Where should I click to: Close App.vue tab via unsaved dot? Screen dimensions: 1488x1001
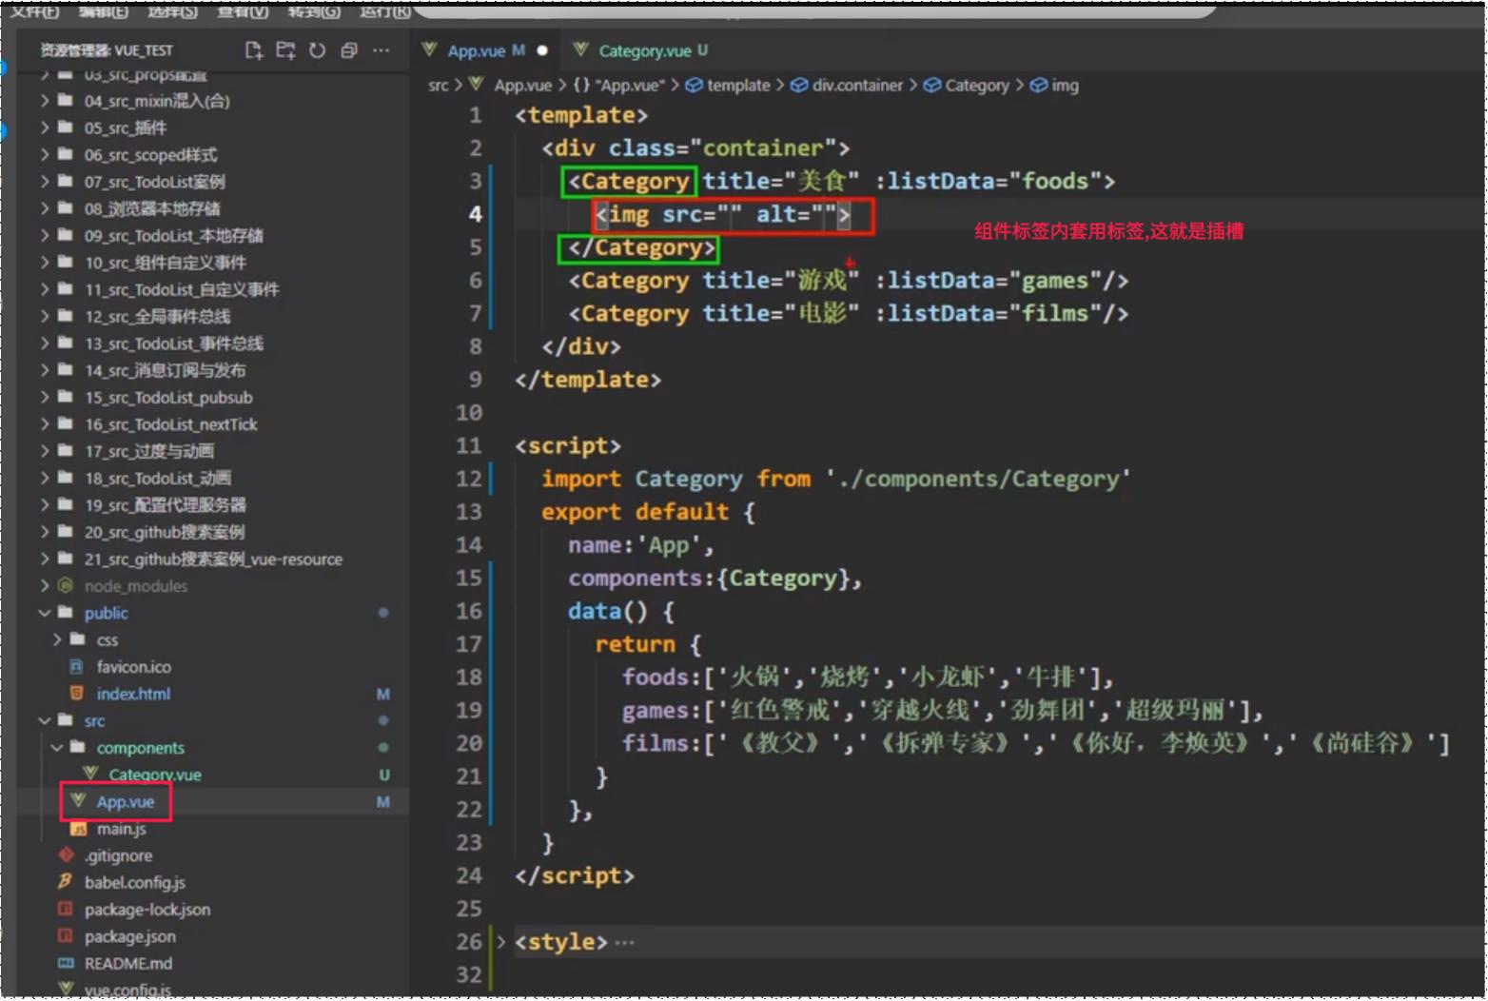(542, 50)
